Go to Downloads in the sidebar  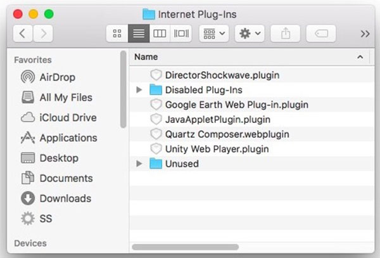(x=65, y=198)
